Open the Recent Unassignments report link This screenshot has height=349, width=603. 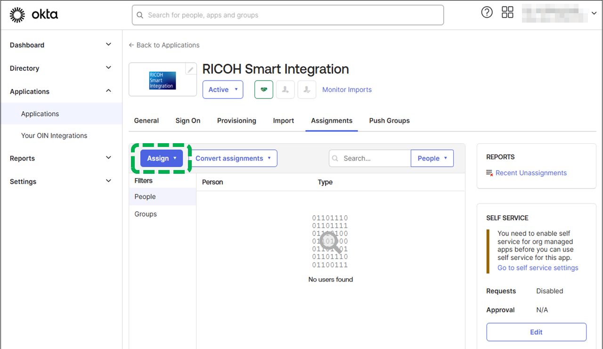click(x=531, y=173)
